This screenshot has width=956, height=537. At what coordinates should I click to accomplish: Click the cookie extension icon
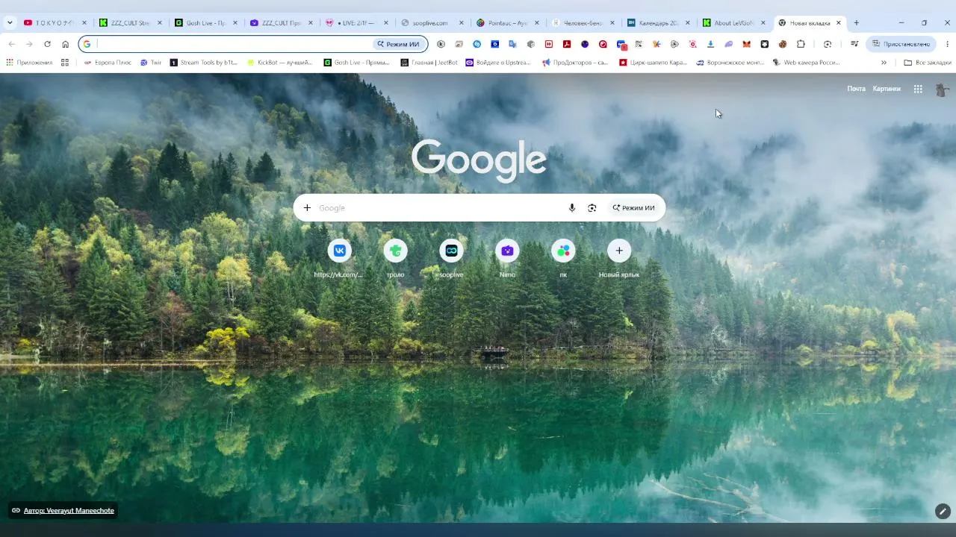pyautogui.click(x=782, y=44)
